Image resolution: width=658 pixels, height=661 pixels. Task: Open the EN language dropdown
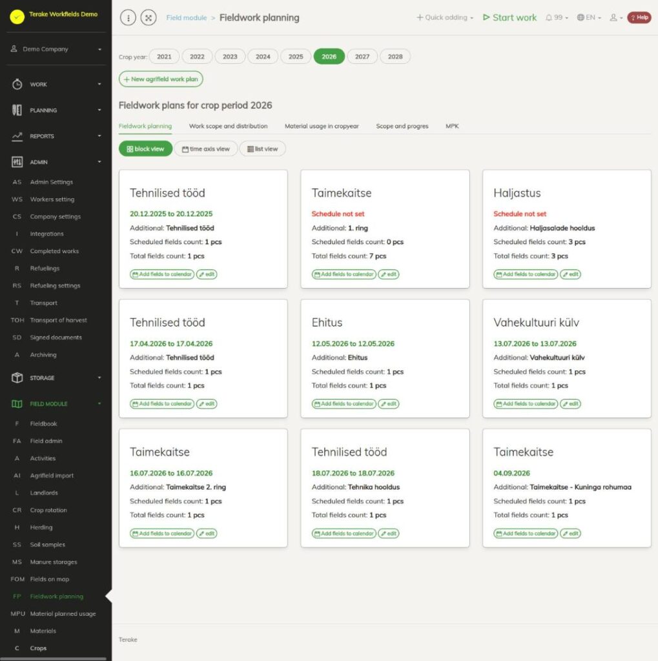589,17
